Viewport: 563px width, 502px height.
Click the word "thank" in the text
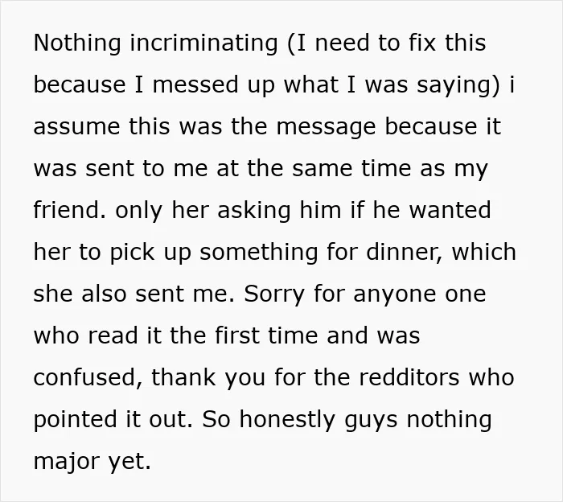(x=183, y=377)
